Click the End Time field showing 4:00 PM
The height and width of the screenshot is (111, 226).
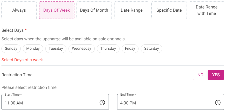(166, 103)
